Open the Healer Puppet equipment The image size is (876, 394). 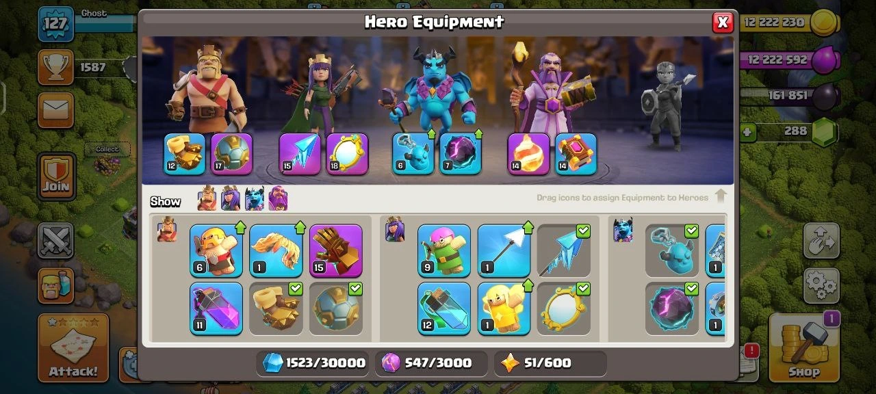504,308
